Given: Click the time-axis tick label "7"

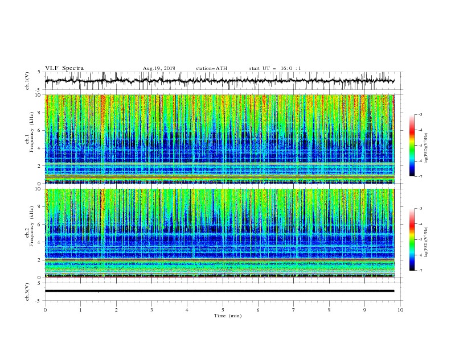Looking at the screenshot, I should (294, 310).
